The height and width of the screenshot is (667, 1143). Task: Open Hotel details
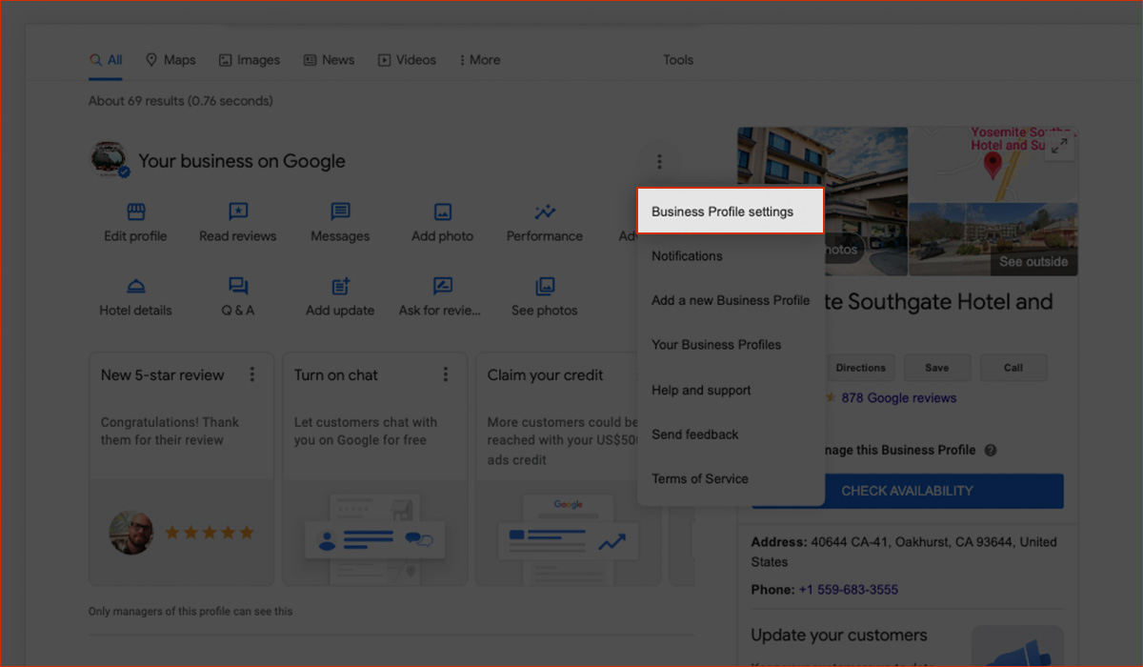[x=135, y=297]
